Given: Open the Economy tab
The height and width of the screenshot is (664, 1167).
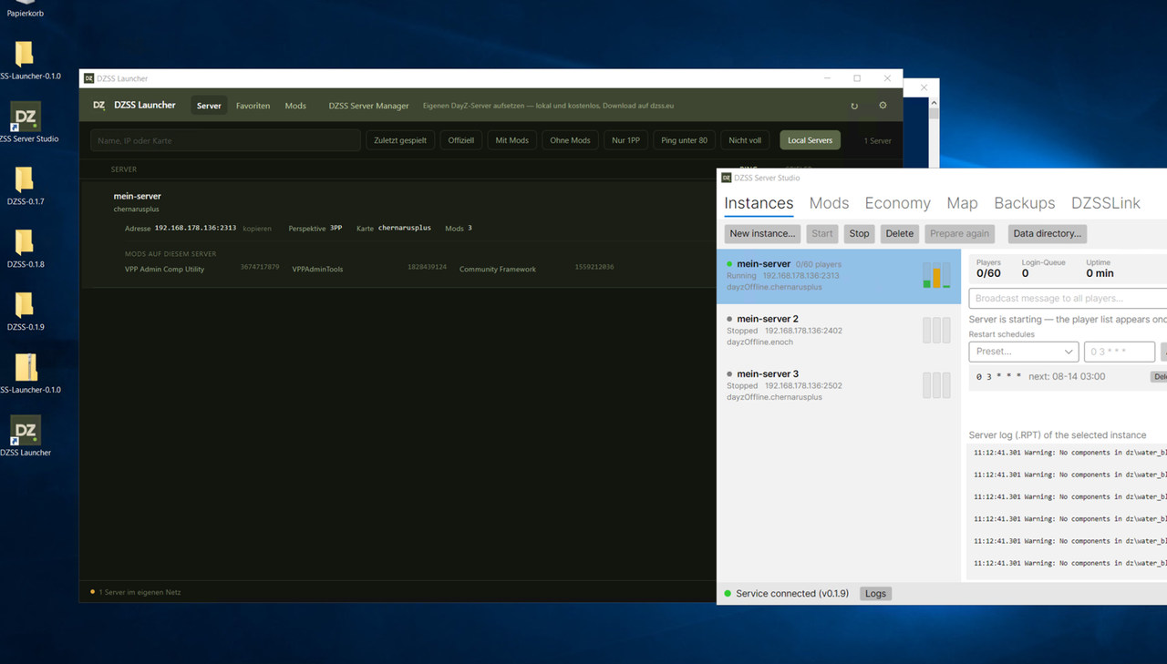Looking at the screenshot, I should [x=898, y=203].
